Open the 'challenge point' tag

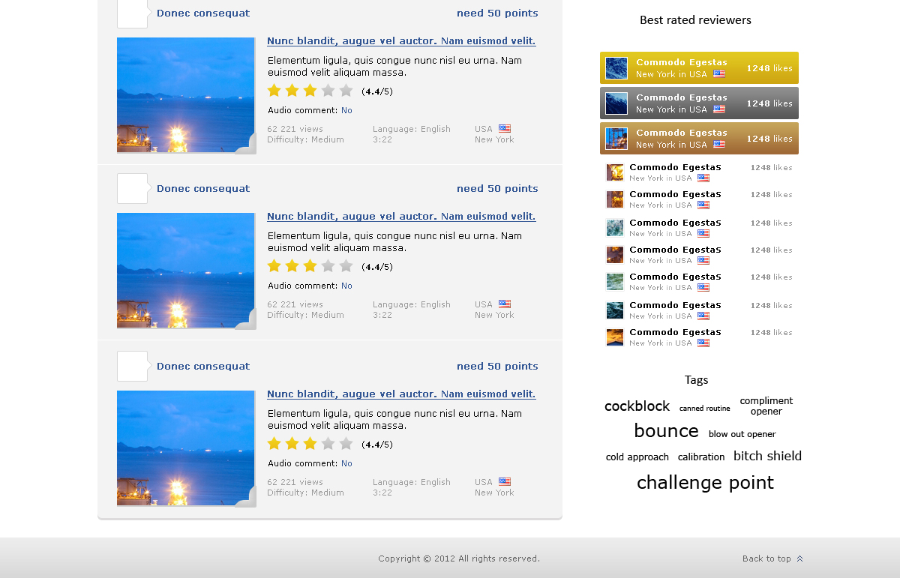coord(705,483)
